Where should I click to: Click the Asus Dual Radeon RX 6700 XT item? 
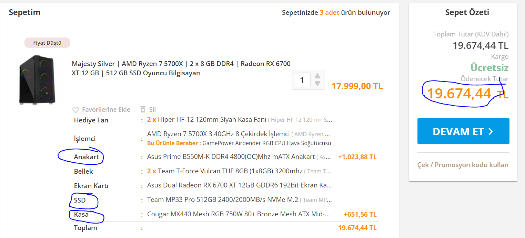pyautogui.click(x=240, y=185)
